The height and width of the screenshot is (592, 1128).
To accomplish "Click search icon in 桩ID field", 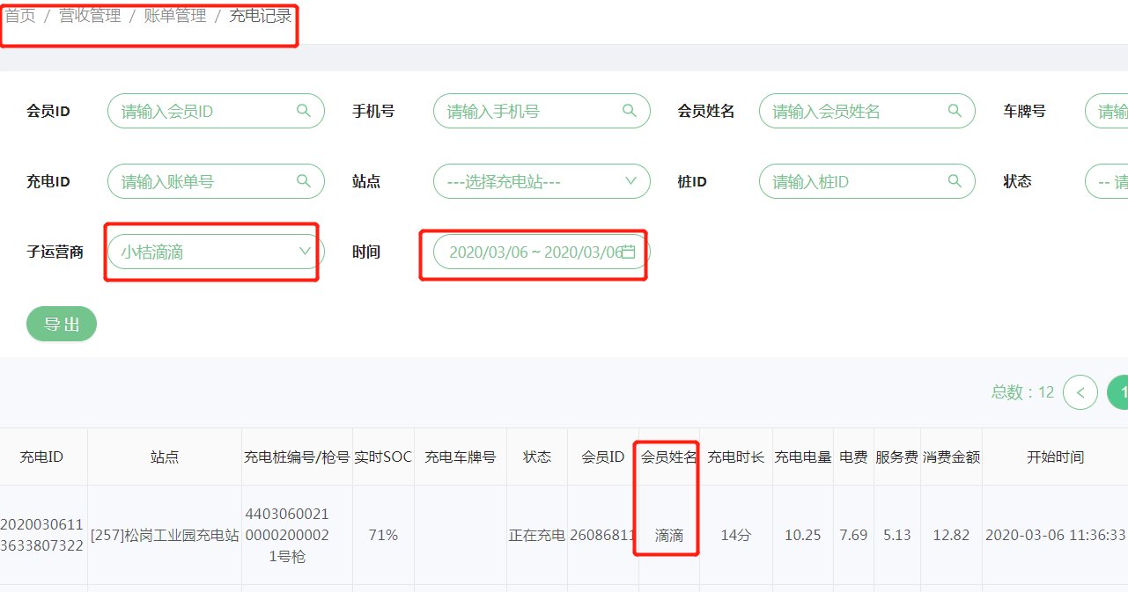I will click(955, 181).
